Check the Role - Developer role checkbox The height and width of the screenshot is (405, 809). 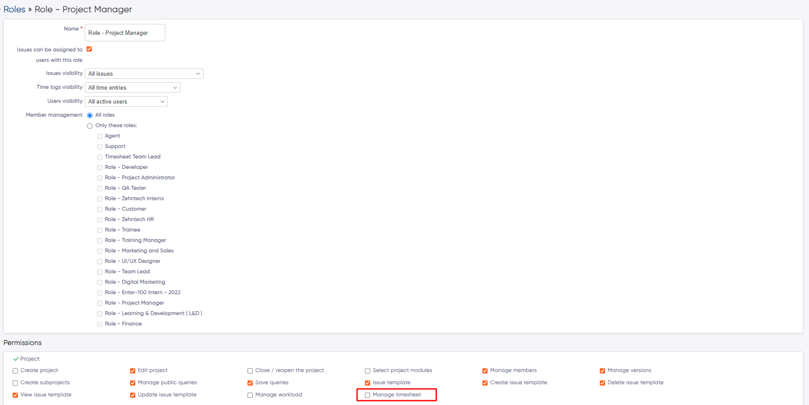100,167
